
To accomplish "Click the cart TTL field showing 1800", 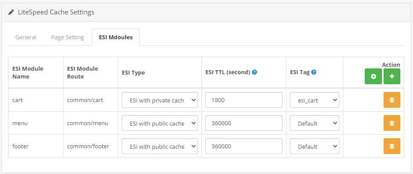I will [244, 100].
